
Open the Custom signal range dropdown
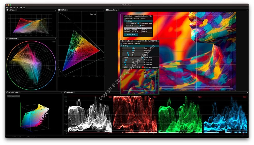(132, 58)
